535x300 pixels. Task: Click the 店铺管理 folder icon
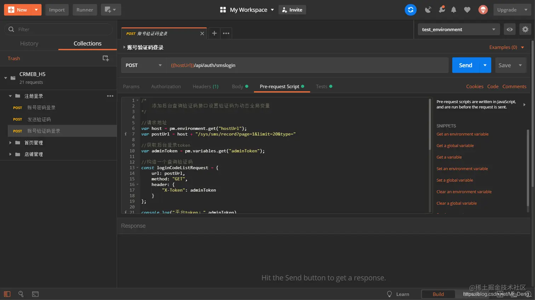tap(18, 154)
